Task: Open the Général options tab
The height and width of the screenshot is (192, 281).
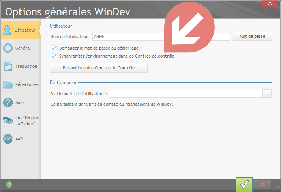Action: pyautogui.click(x=21, y=48)
